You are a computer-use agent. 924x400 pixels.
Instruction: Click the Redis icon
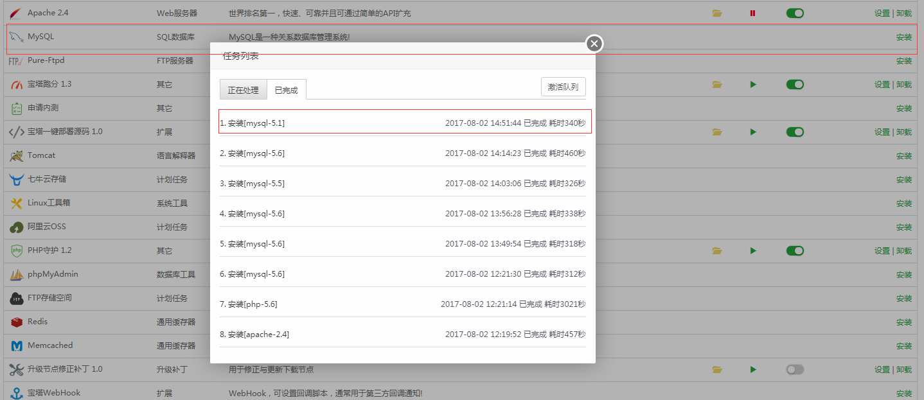click(16, 322)
